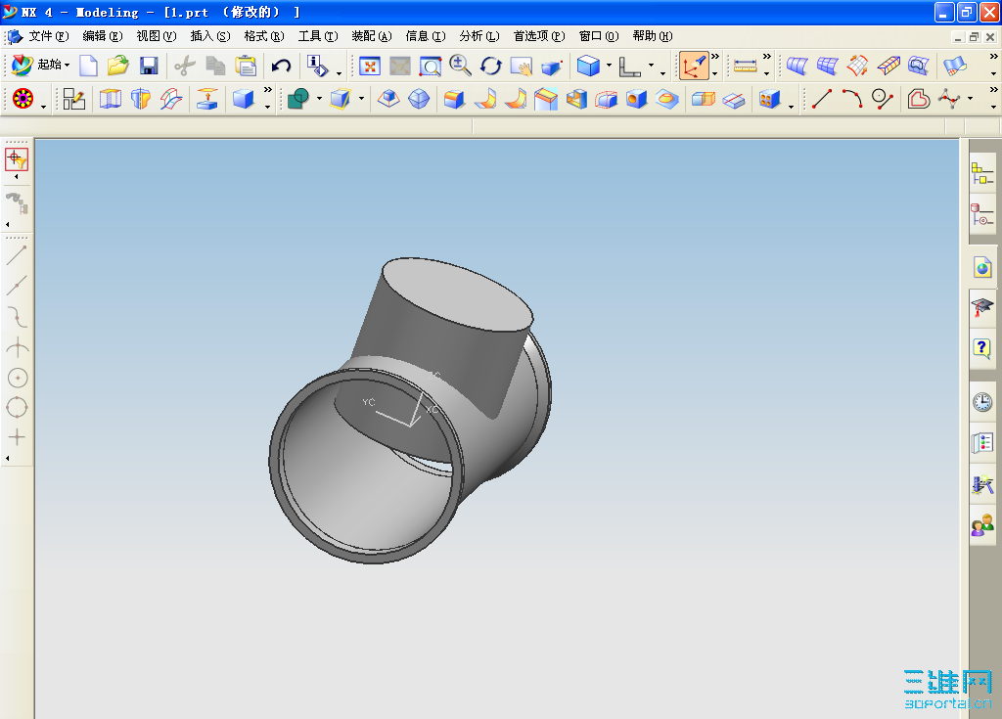Expand the color wheel icon dropdown arrow

click(43, 106)
